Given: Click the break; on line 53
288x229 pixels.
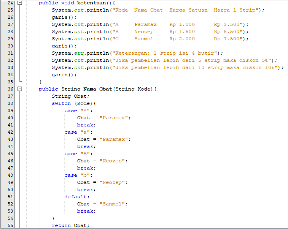Looking at the screenshot, I should coord(86,211).
